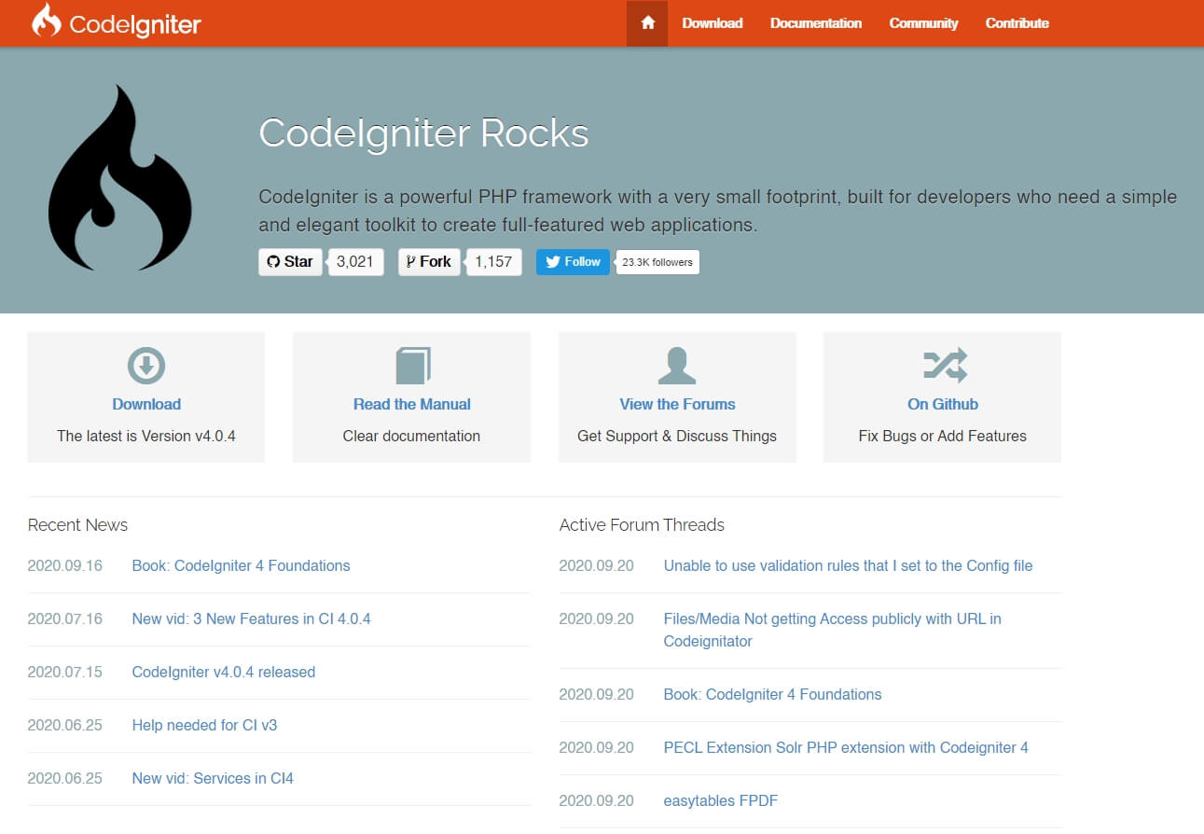The height and width of the screenshot is (834, 1204).
Task: Click the 2020.09.16 news date
Action: pos(65,565)
